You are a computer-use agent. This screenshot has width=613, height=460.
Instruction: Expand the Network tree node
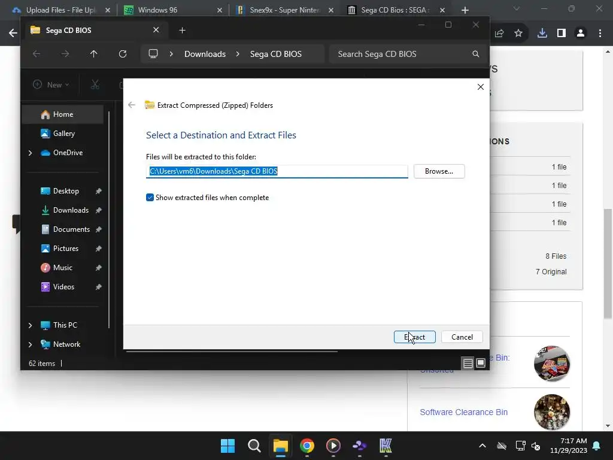(x=30, y=344)
